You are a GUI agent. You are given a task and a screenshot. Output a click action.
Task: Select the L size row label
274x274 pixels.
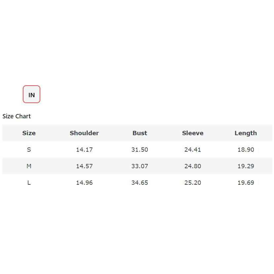(x=29, y=183)
